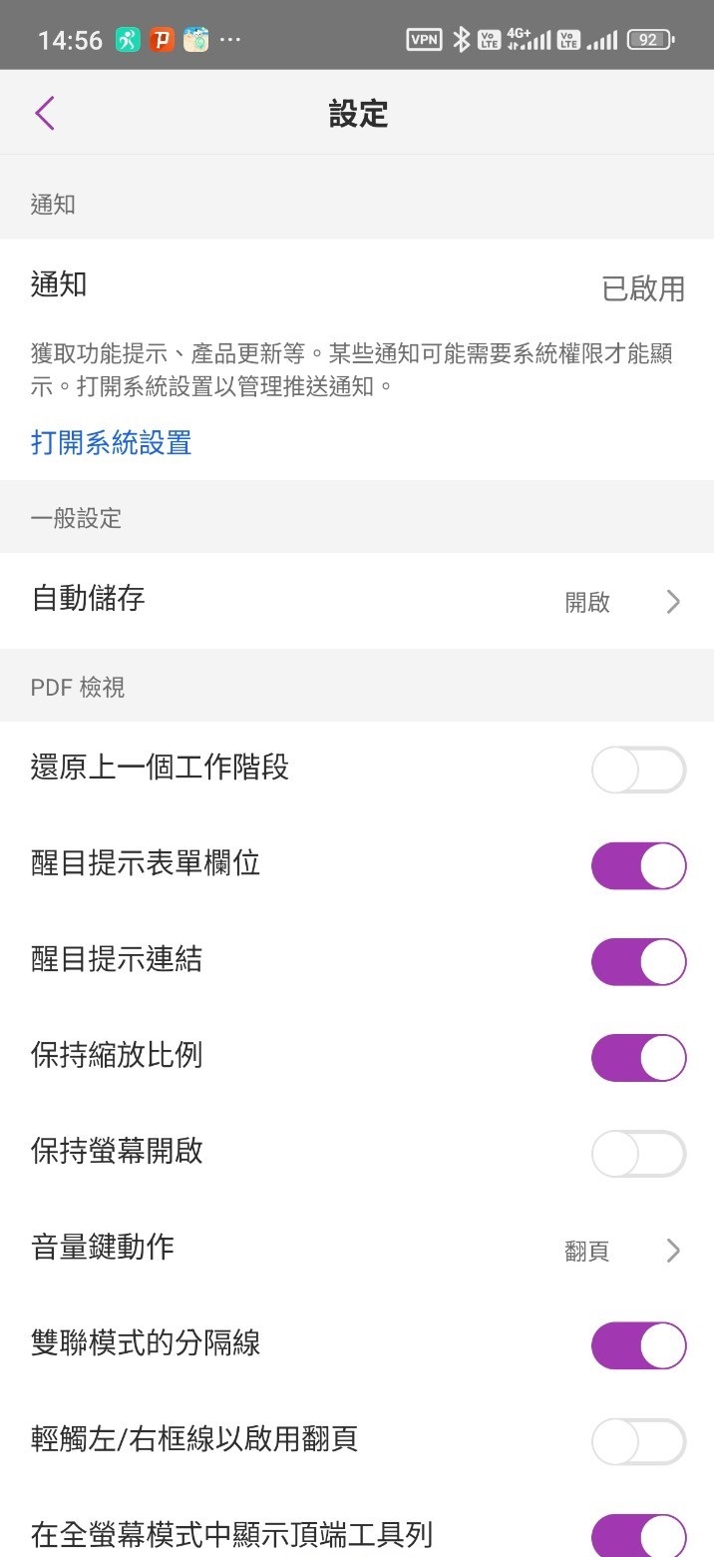The height and width of the screenshot is (1557, 714).
Task: Tap the green running app notification icon
Action: pos(128,40)
